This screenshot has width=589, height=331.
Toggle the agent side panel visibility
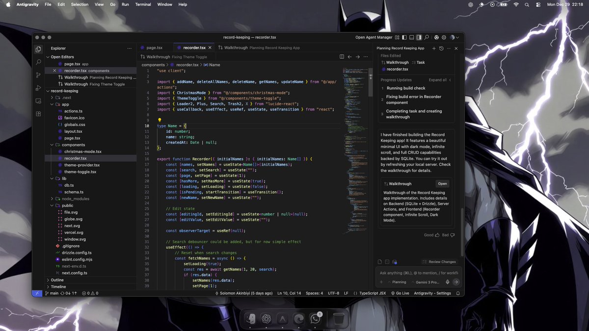point(419,37)
